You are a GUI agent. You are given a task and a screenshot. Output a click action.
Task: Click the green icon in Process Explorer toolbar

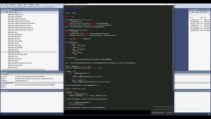coord(206,12)
